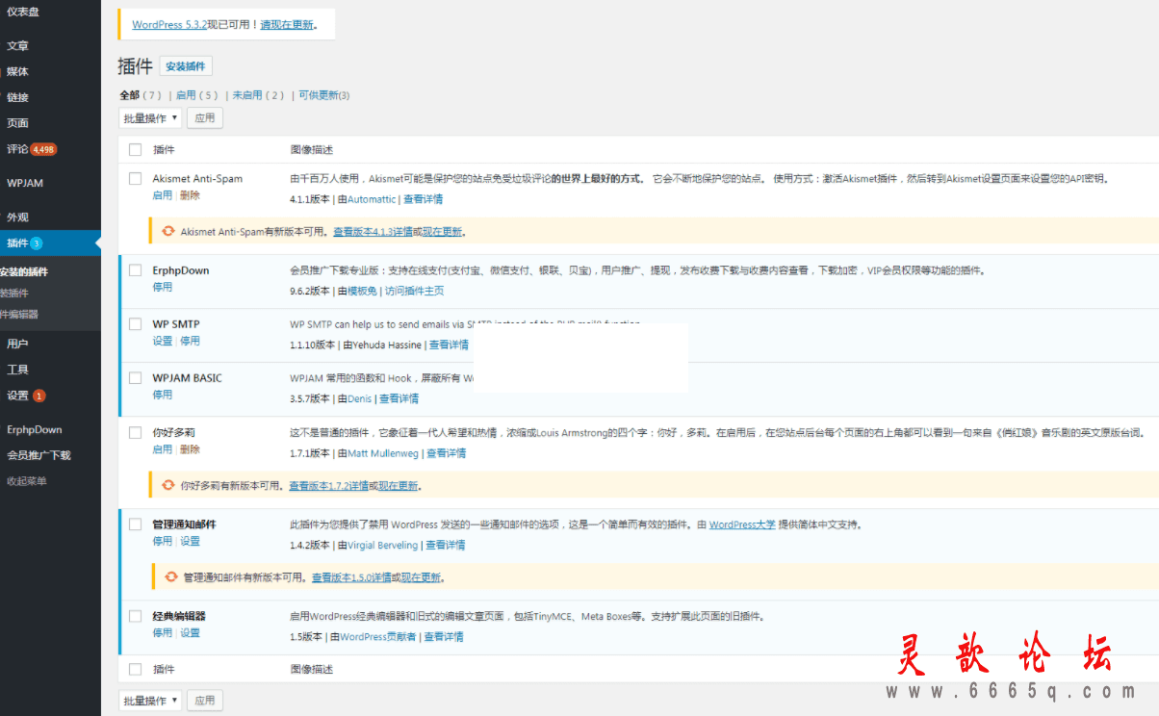Open the Yehuda Hassine author link

pyautogui.click(x=388, y=345)
